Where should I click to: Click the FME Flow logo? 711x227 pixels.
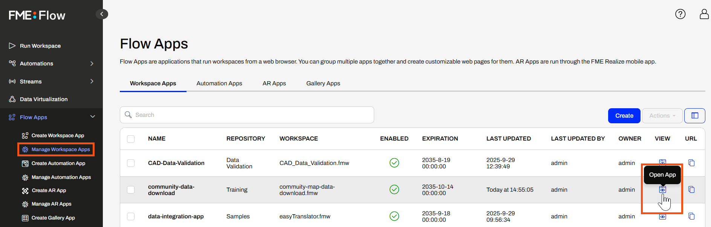coord(37,15)
